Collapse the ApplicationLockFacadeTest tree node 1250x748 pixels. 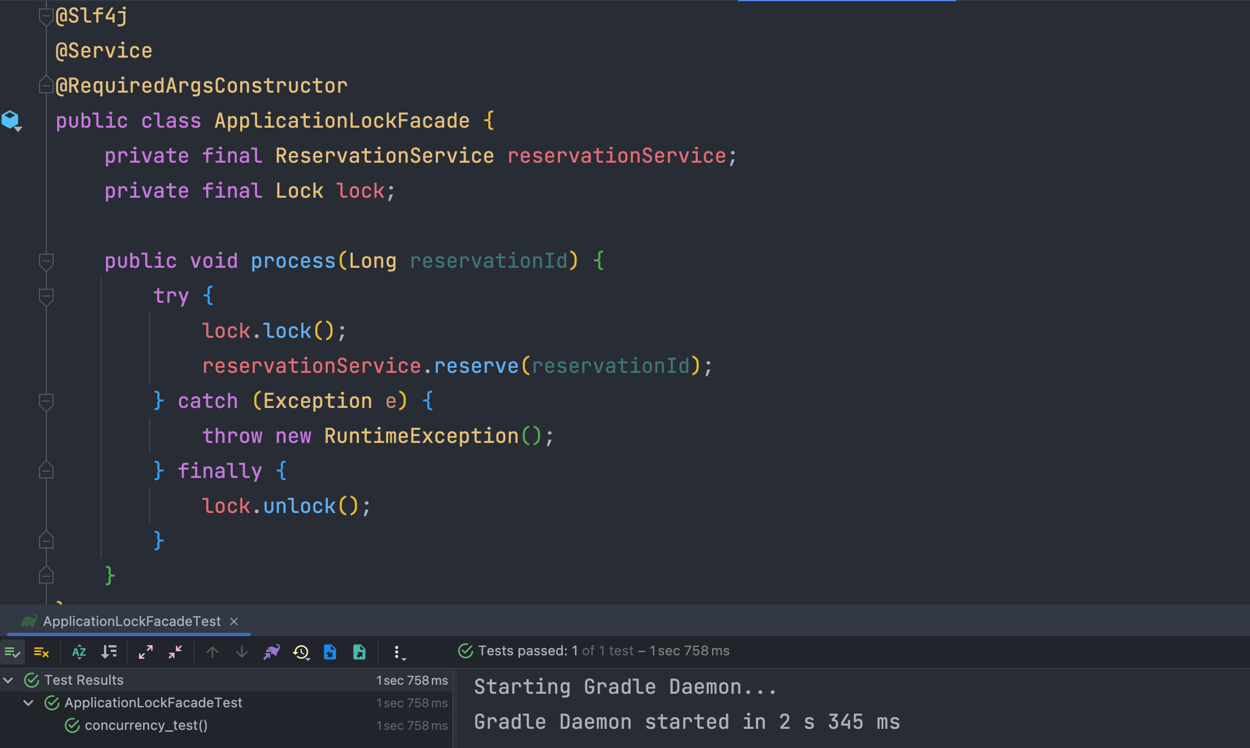tap(28, 703)
